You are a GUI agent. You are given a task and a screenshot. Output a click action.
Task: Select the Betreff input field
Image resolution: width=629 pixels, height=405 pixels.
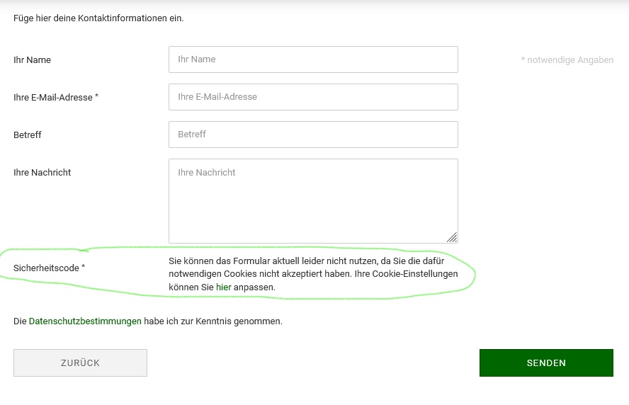click(313, 135)
